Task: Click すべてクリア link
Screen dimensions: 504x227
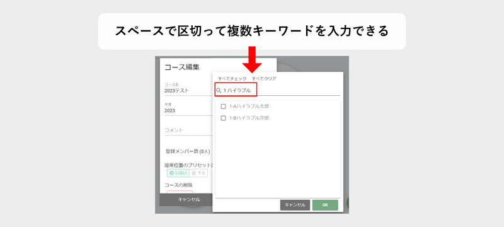Action: [264, 78]
